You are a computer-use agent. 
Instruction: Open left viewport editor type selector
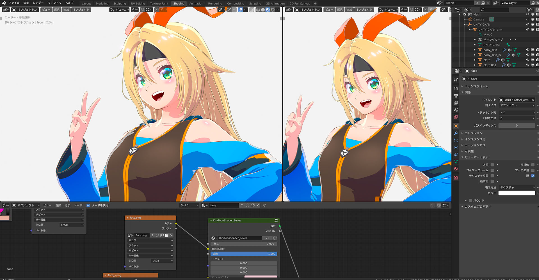click(6, 10)
